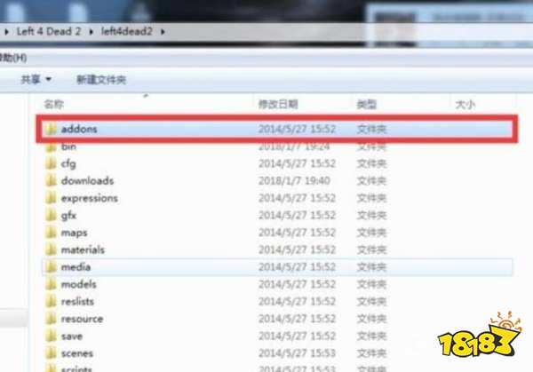The width and height of the screenshot is (533, 372).
Task: Select the gfx folder icon
Action: pyautogui.click(x=51, y=216)
